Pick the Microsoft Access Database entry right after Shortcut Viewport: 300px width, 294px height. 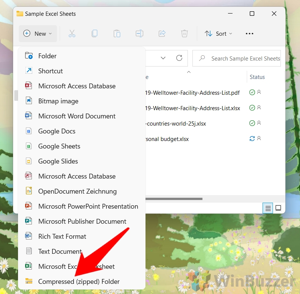click(x=82, y=86)
